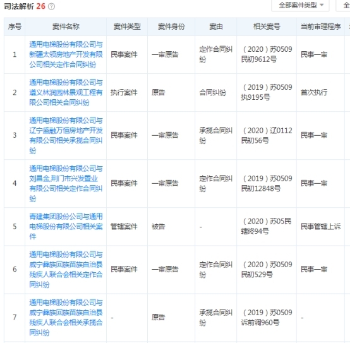This screenshot has width=350, height=343.
Task: Click the 相关案号 column header
Action: [267, 27]
